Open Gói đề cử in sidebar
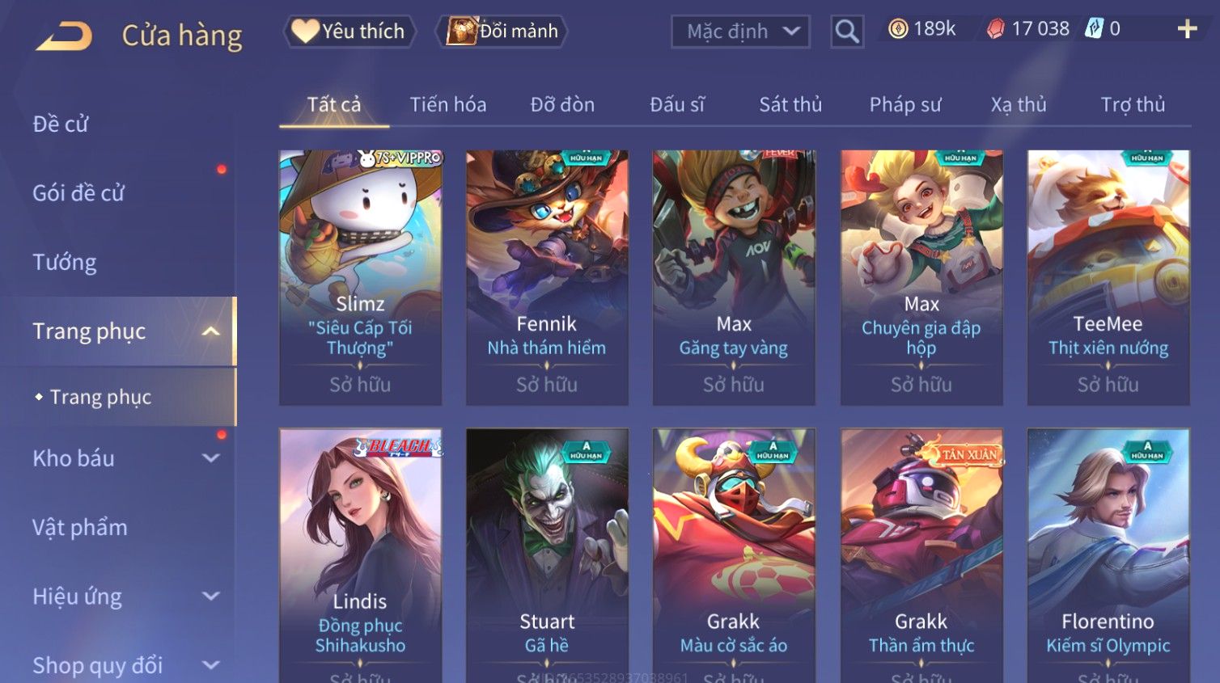The image size is (1220, 683). (x=78, y=193)
